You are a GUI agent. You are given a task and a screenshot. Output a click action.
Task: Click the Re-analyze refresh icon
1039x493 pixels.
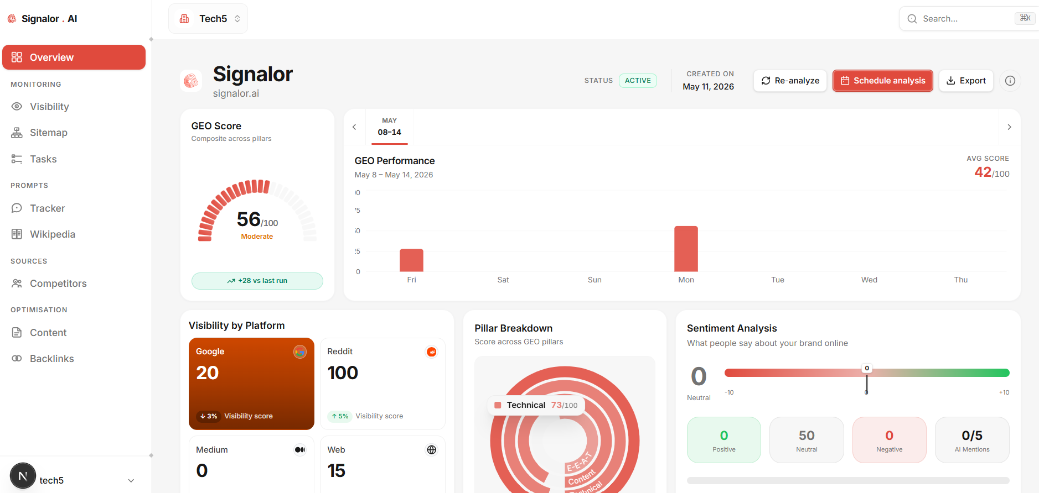click(766, 81)
